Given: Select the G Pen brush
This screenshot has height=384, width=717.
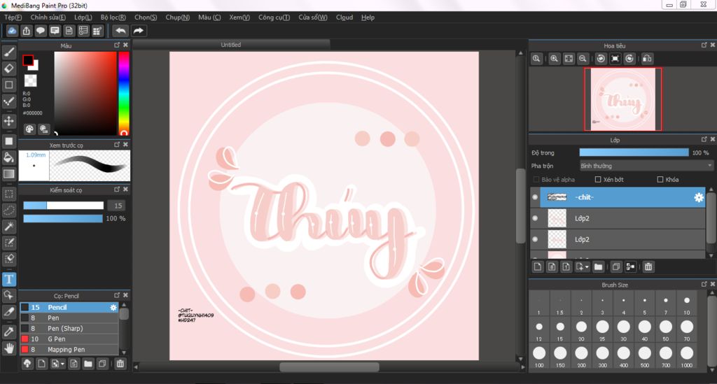Looking at the screenshot, I should coord(69,339).
